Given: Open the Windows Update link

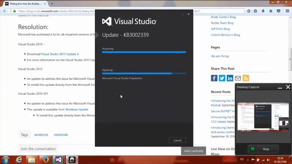Looking at the screenshot, I should (x=77, y=109).
